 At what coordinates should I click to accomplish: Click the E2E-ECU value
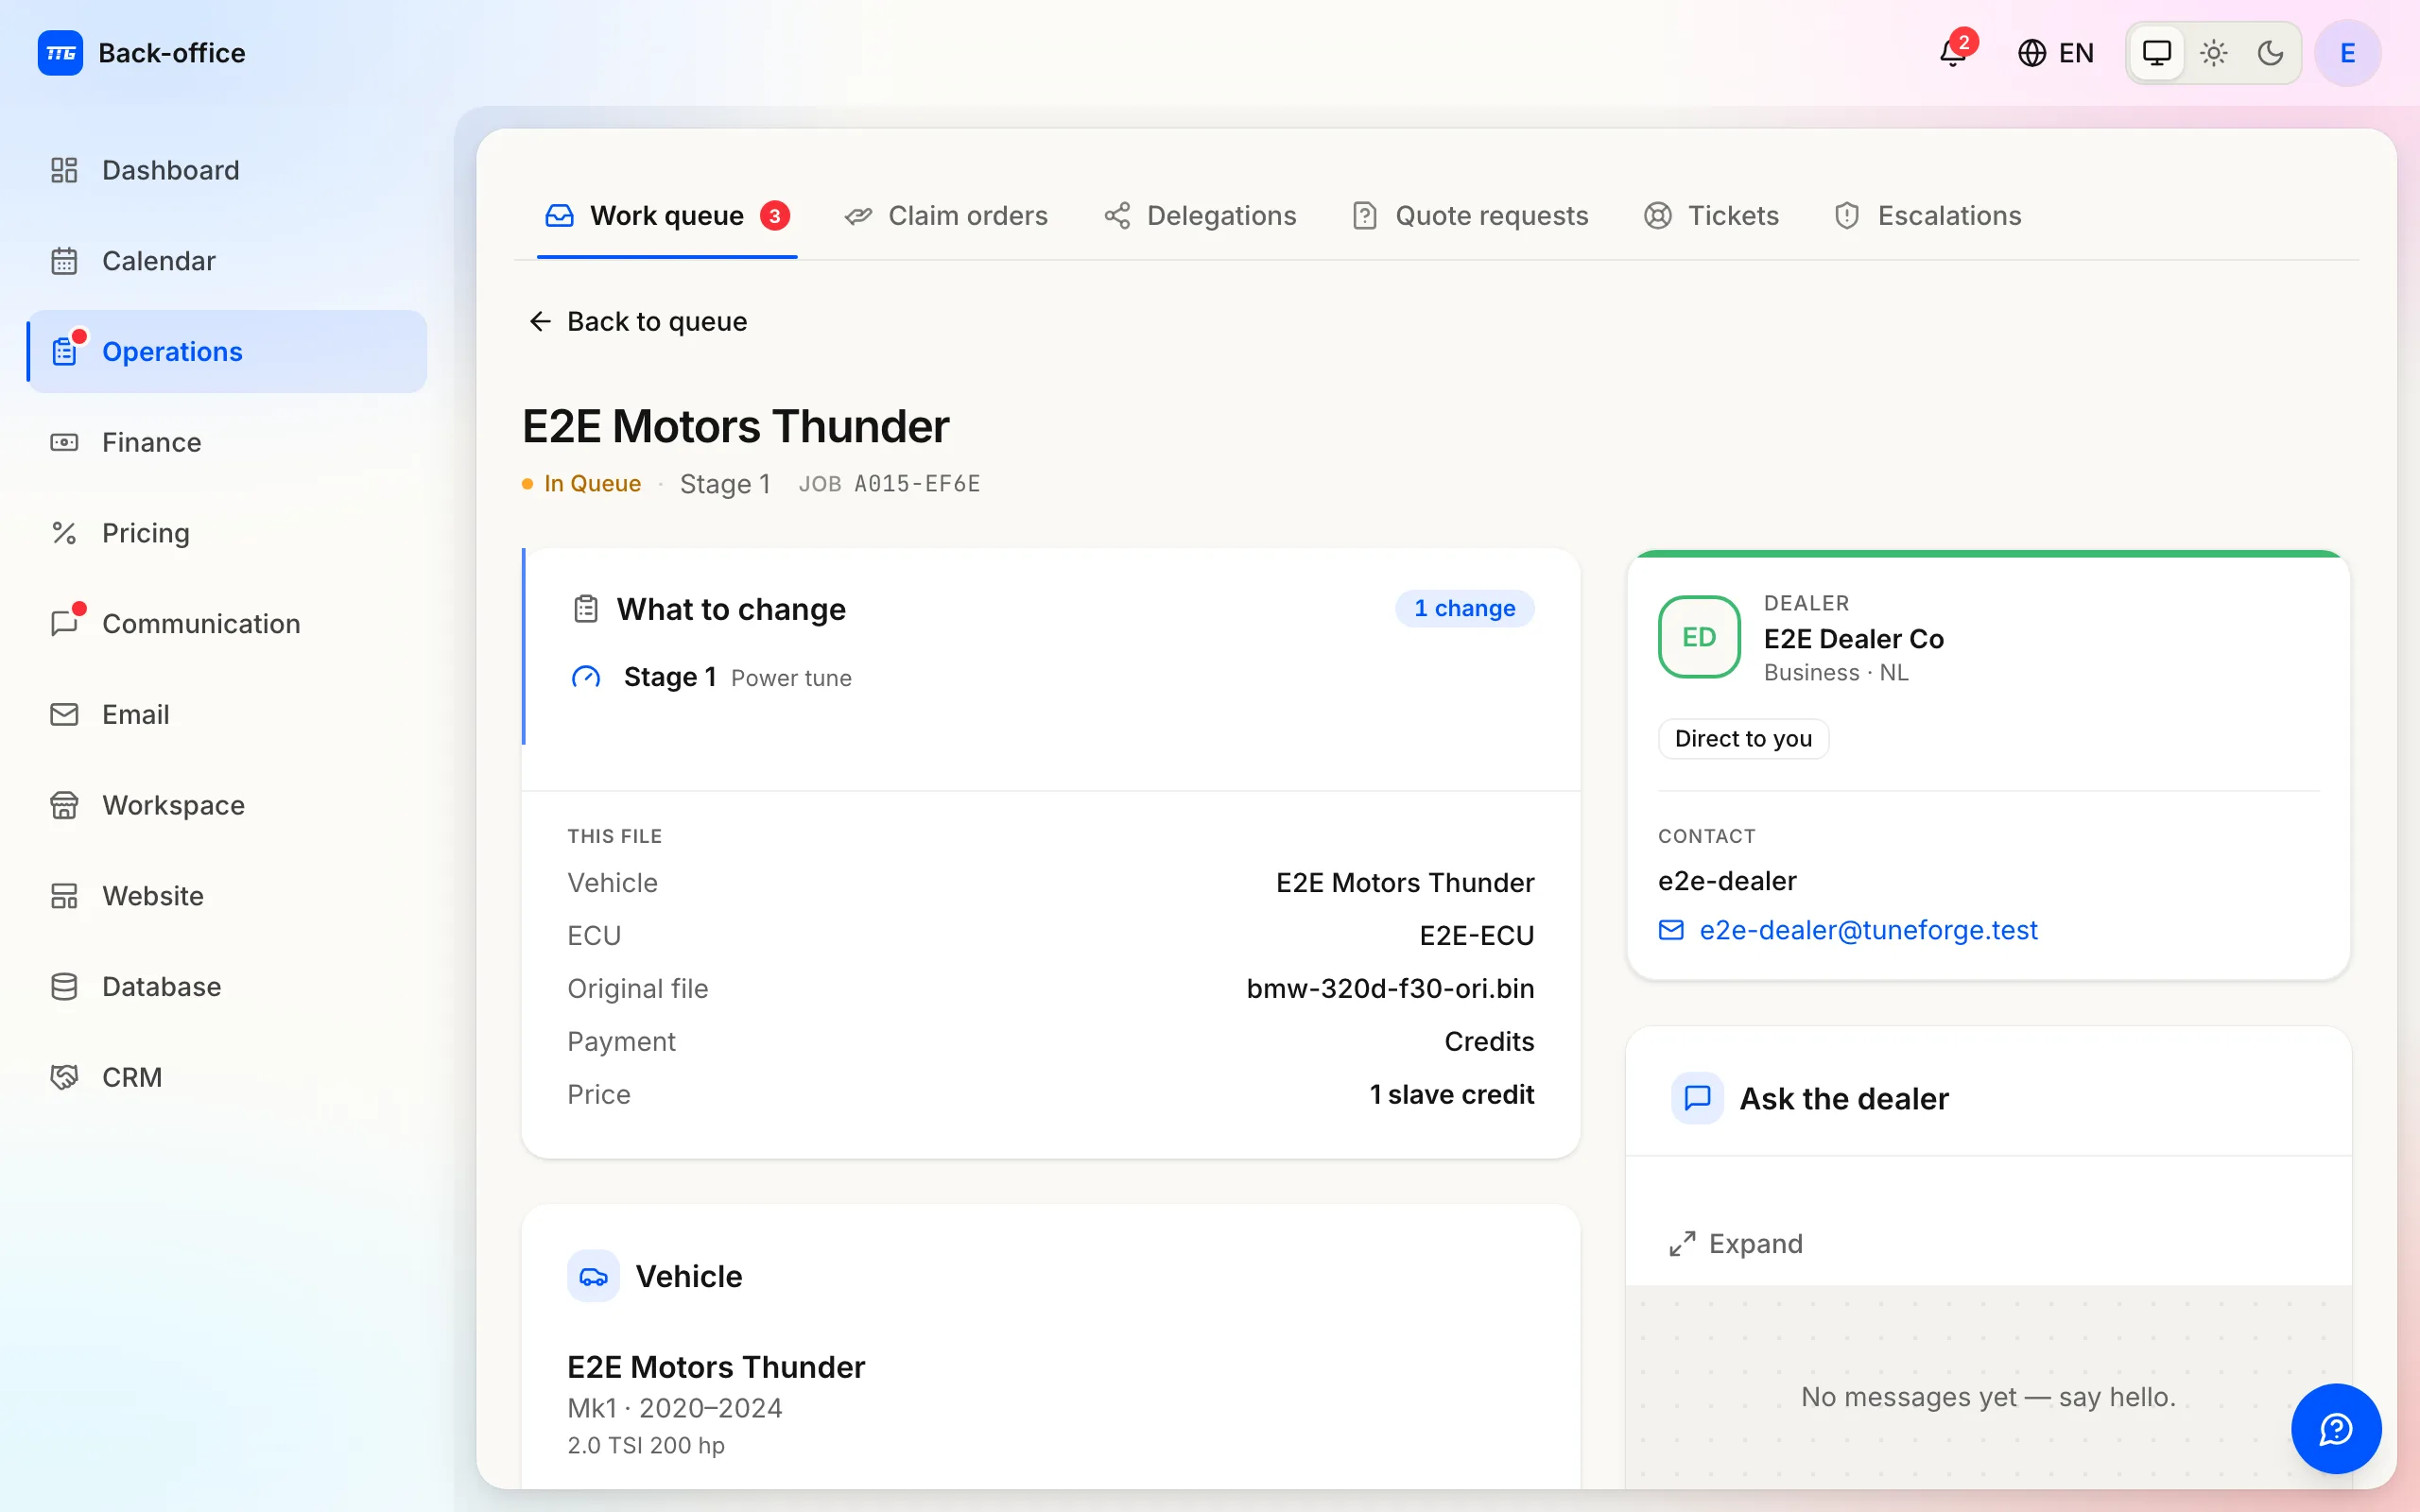click(x=1477, y=936)
